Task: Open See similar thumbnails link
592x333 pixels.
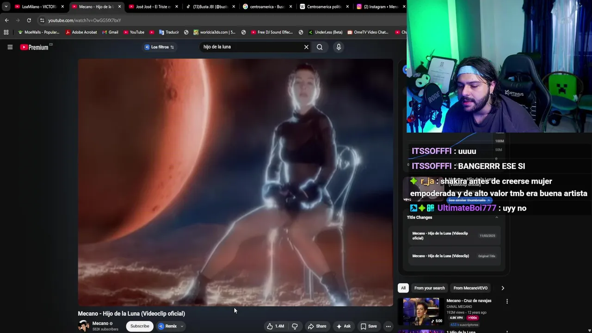Action: click(x=469, y=200)
